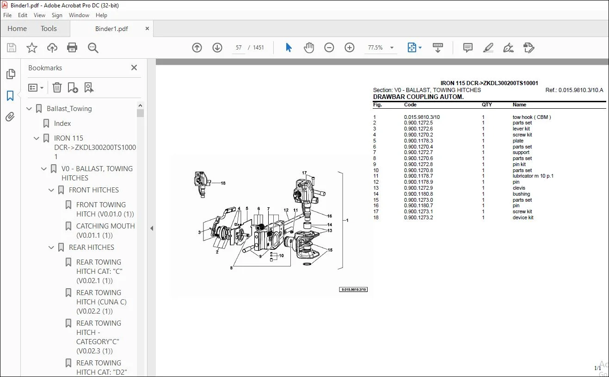Click the 'device kit' part name
The height and width of the screenshot is (377, 609).
(x=523, y=218)
